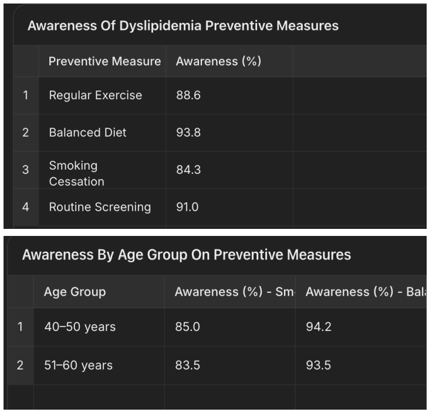Click the 85.0 value cell
The image size is (429, 412).
187,327
